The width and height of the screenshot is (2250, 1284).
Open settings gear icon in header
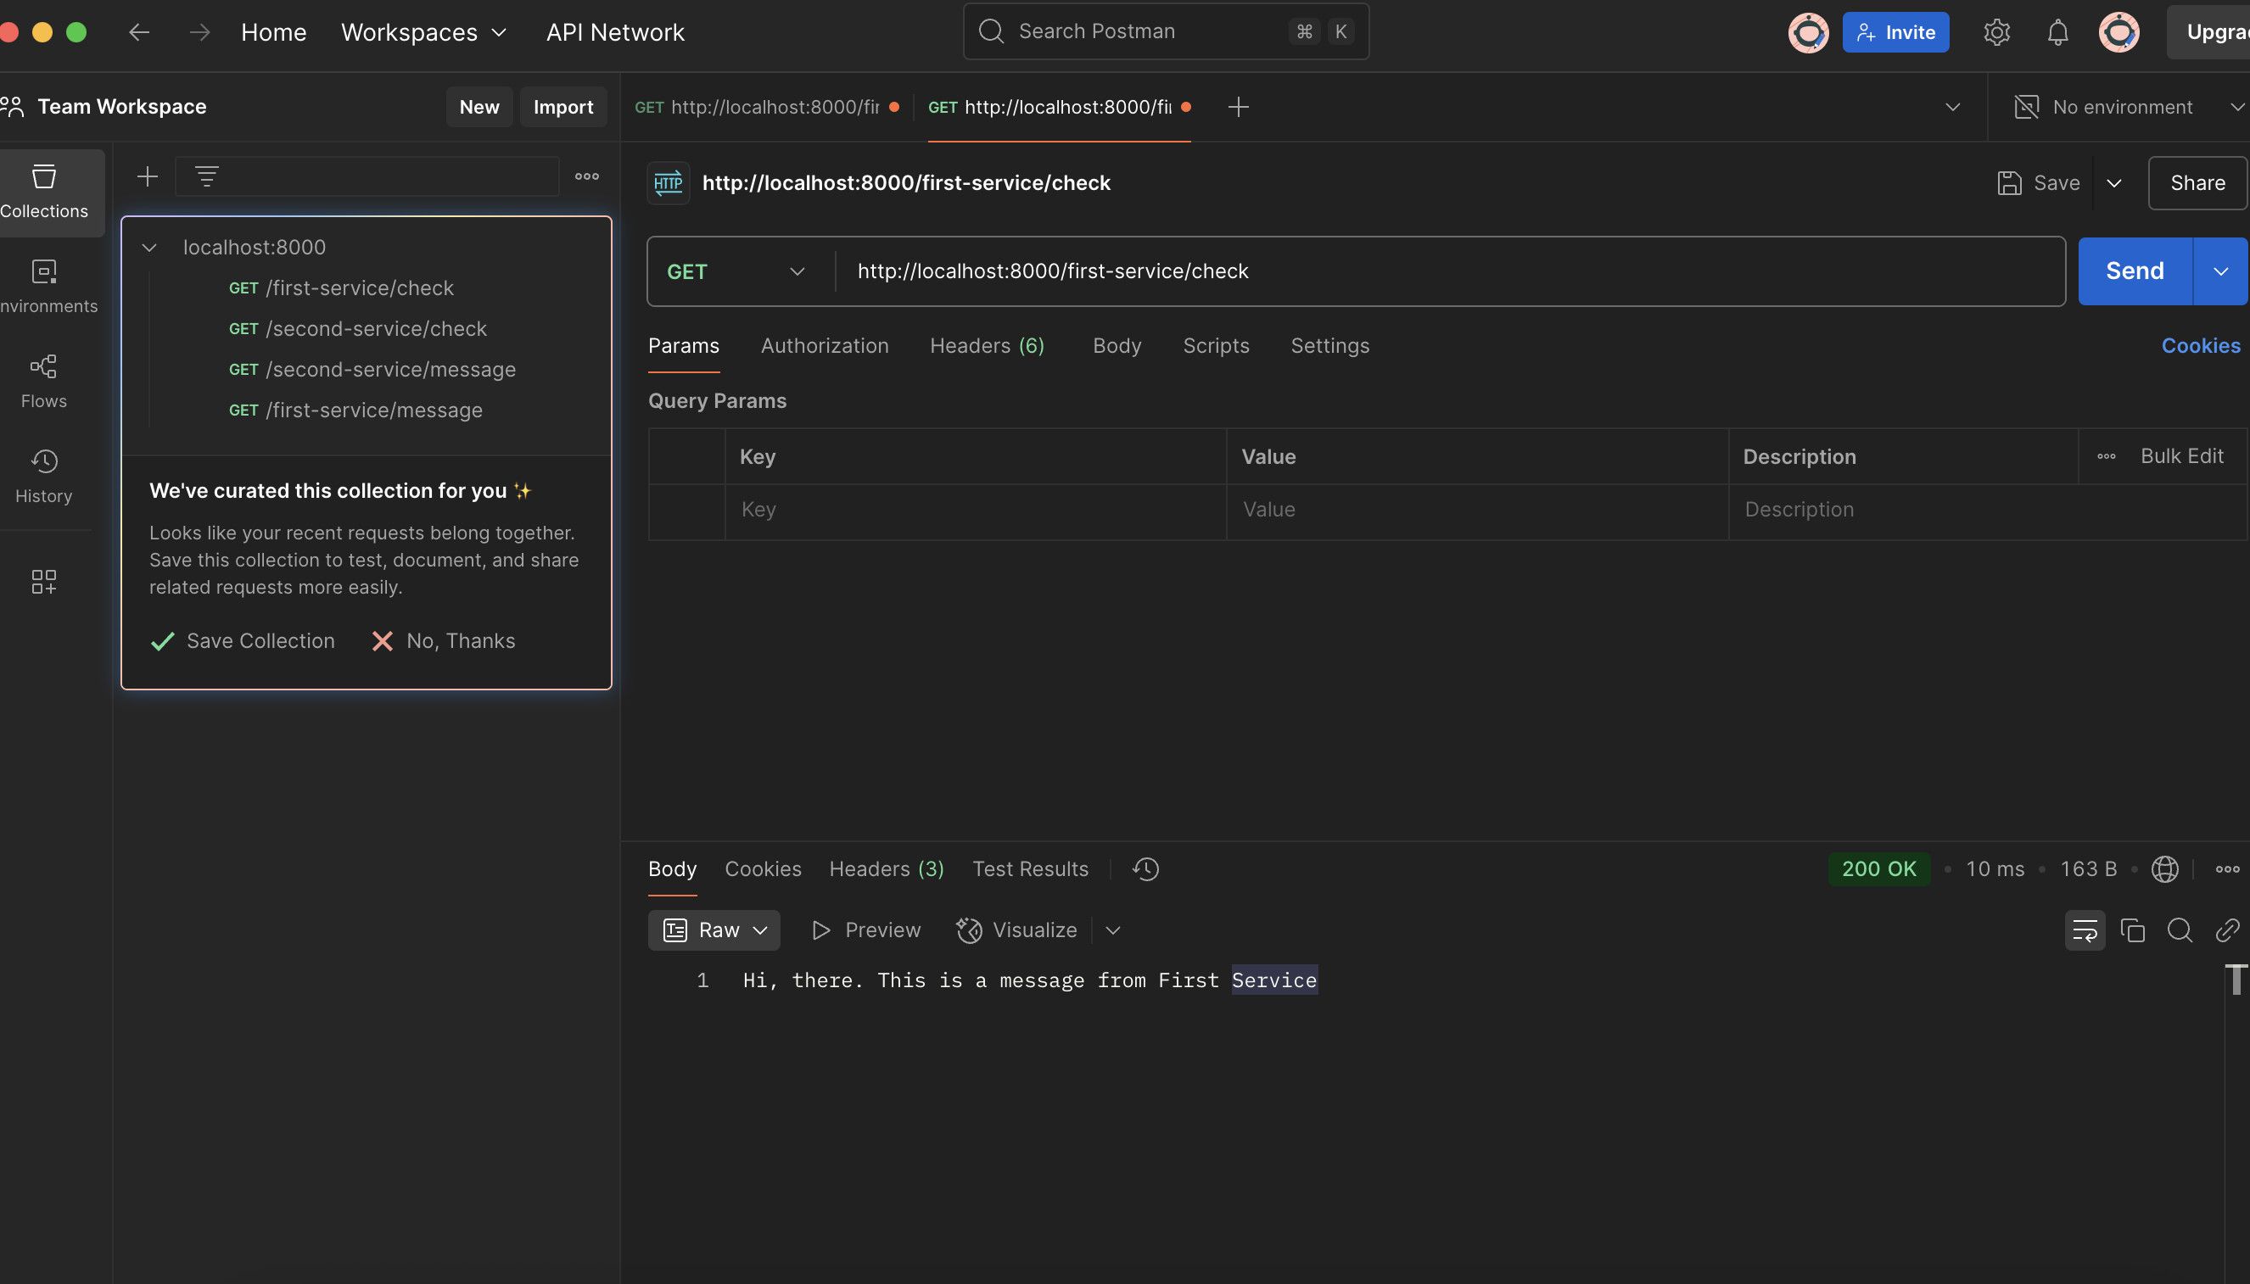coord(1996,32)
